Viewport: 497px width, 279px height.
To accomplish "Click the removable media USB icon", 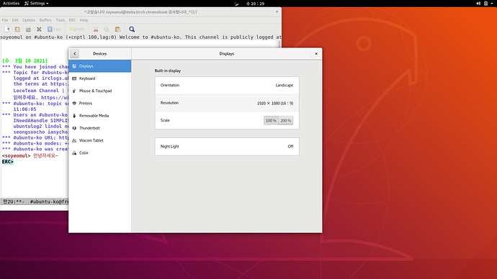I will coord(74,116).
